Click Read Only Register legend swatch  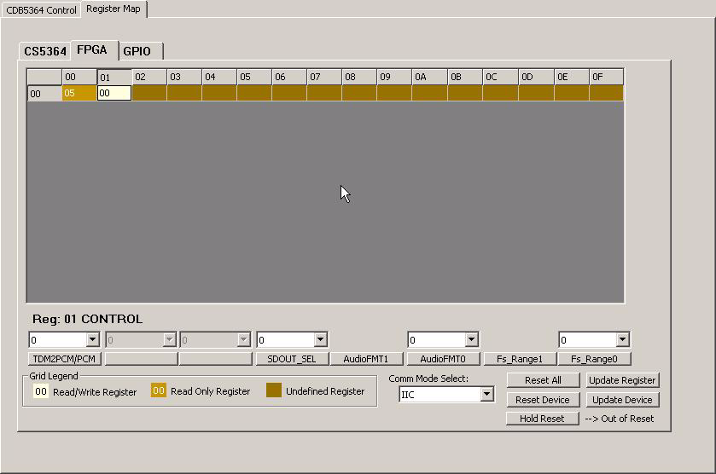point(159,390)
